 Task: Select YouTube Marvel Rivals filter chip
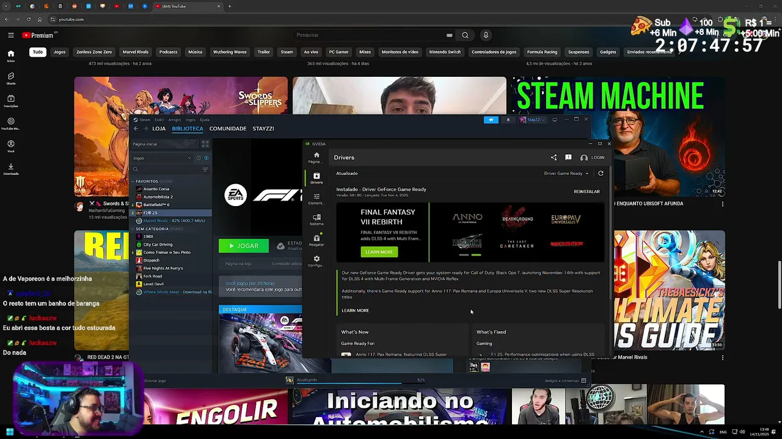[x=136, y=52]
